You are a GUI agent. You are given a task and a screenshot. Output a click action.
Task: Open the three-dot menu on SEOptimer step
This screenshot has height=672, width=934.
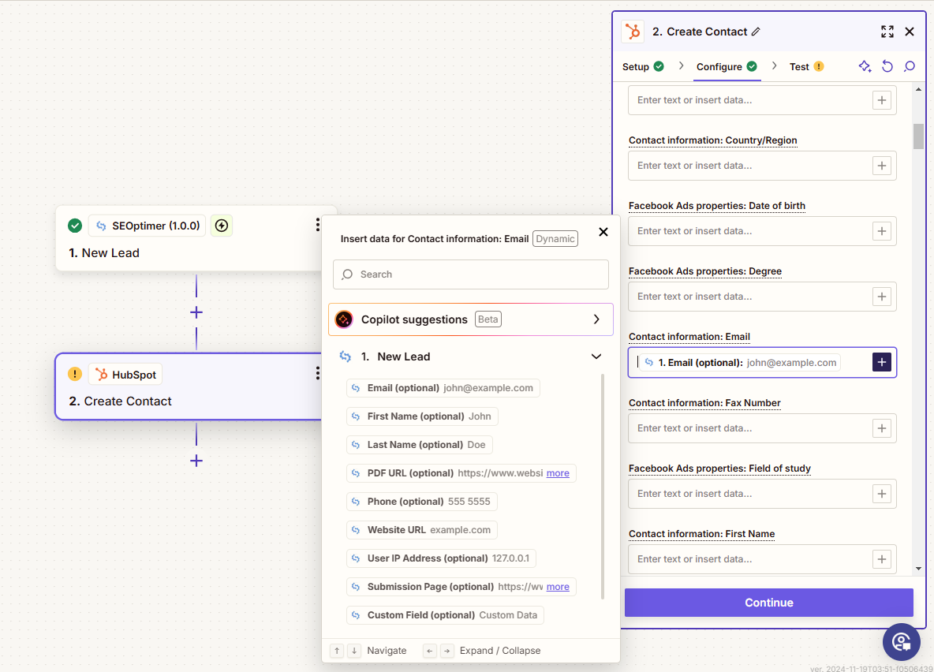coord(317,226)
